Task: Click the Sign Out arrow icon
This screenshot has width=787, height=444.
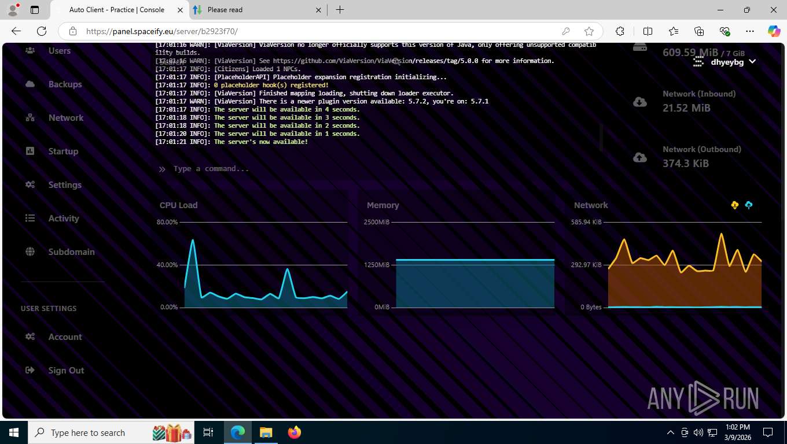Action: coord(30,371)
